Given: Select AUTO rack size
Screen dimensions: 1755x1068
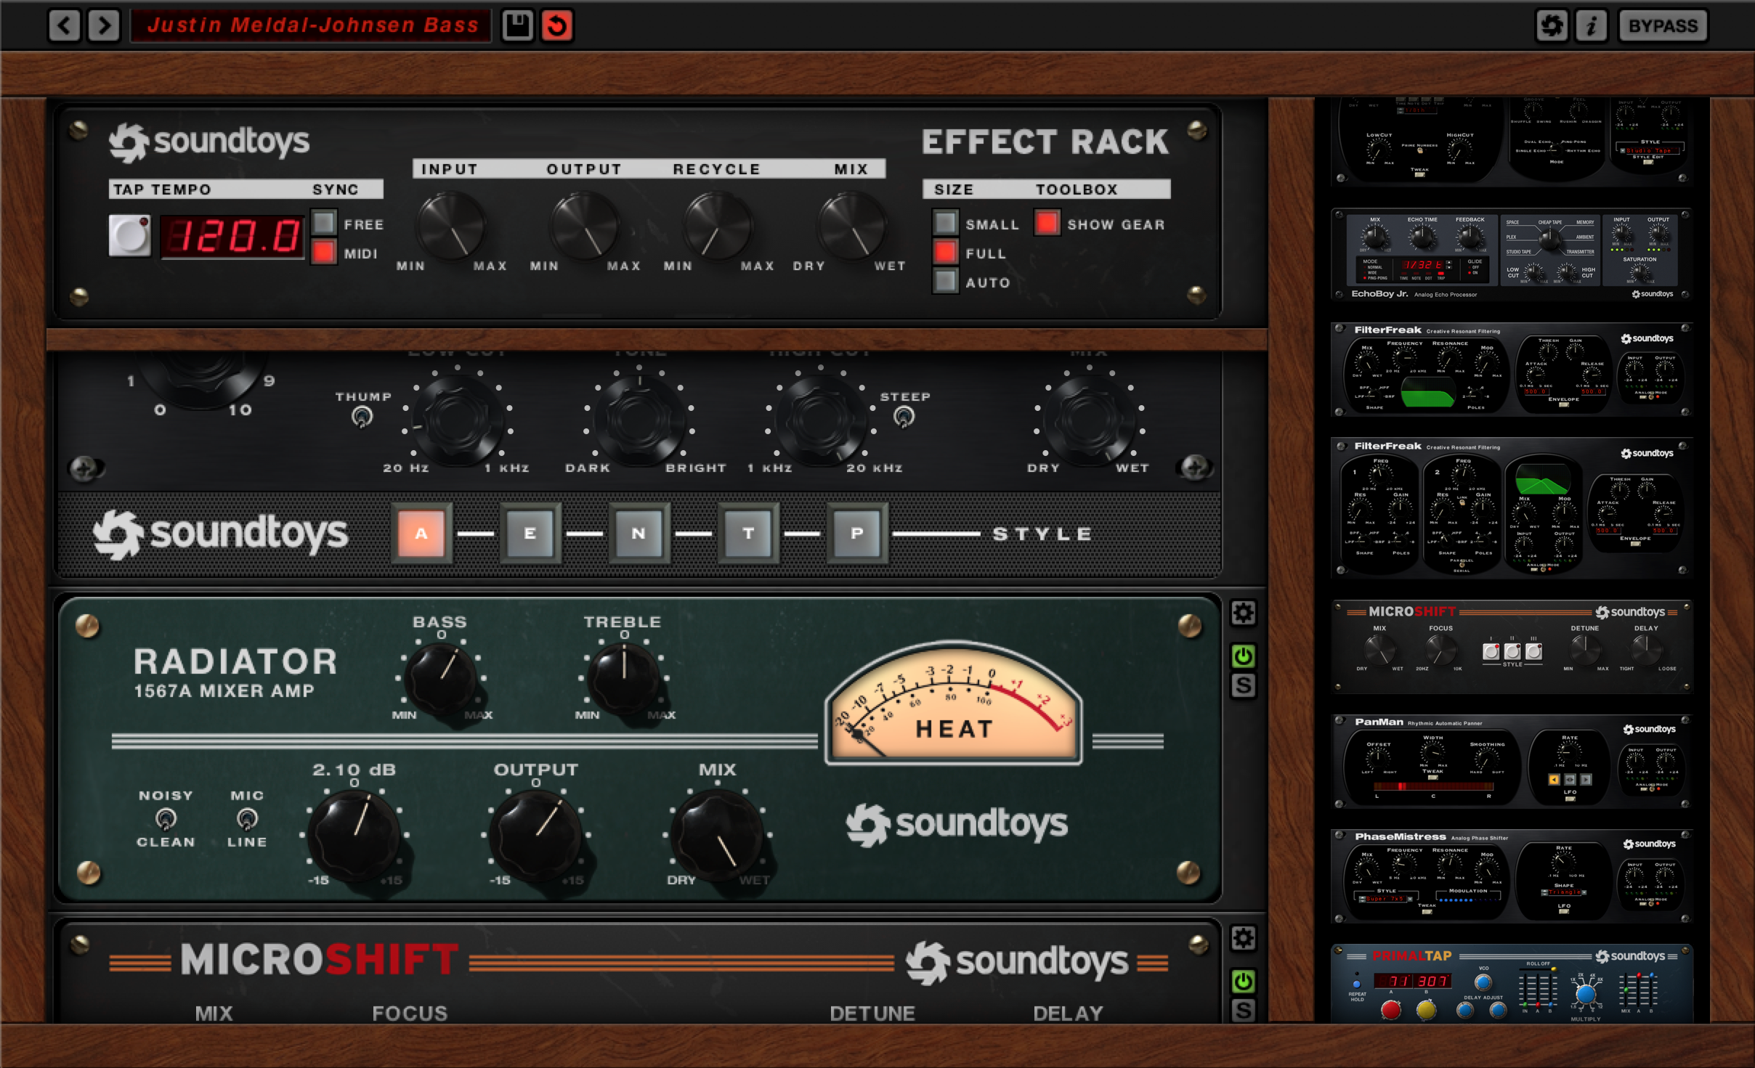Looking at the screenshot, I should 946,281.
